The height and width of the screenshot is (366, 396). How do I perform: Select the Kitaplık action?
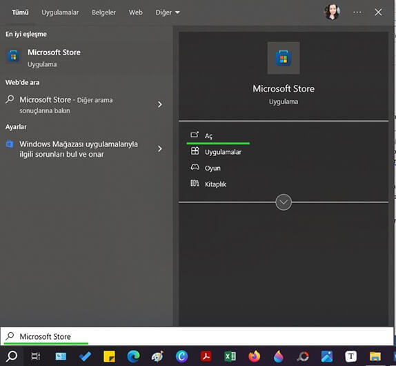[215, 184]
